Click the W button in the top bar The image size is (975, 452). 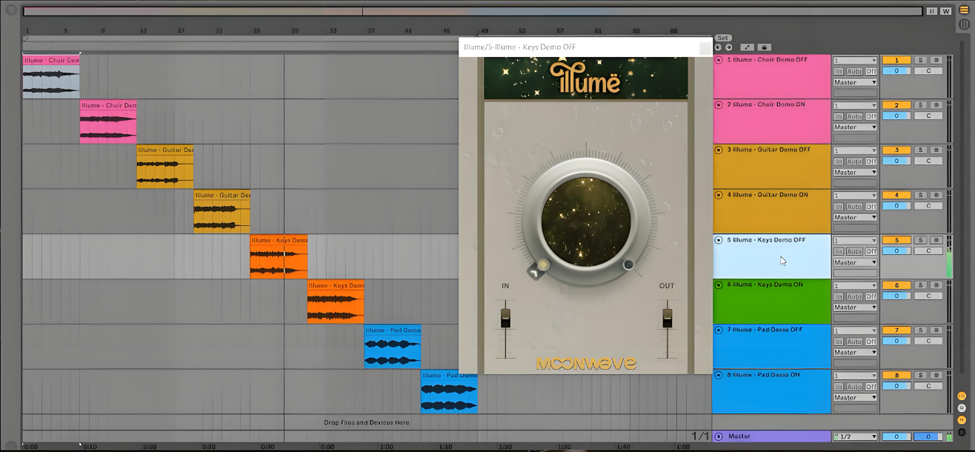coord(946,11)
